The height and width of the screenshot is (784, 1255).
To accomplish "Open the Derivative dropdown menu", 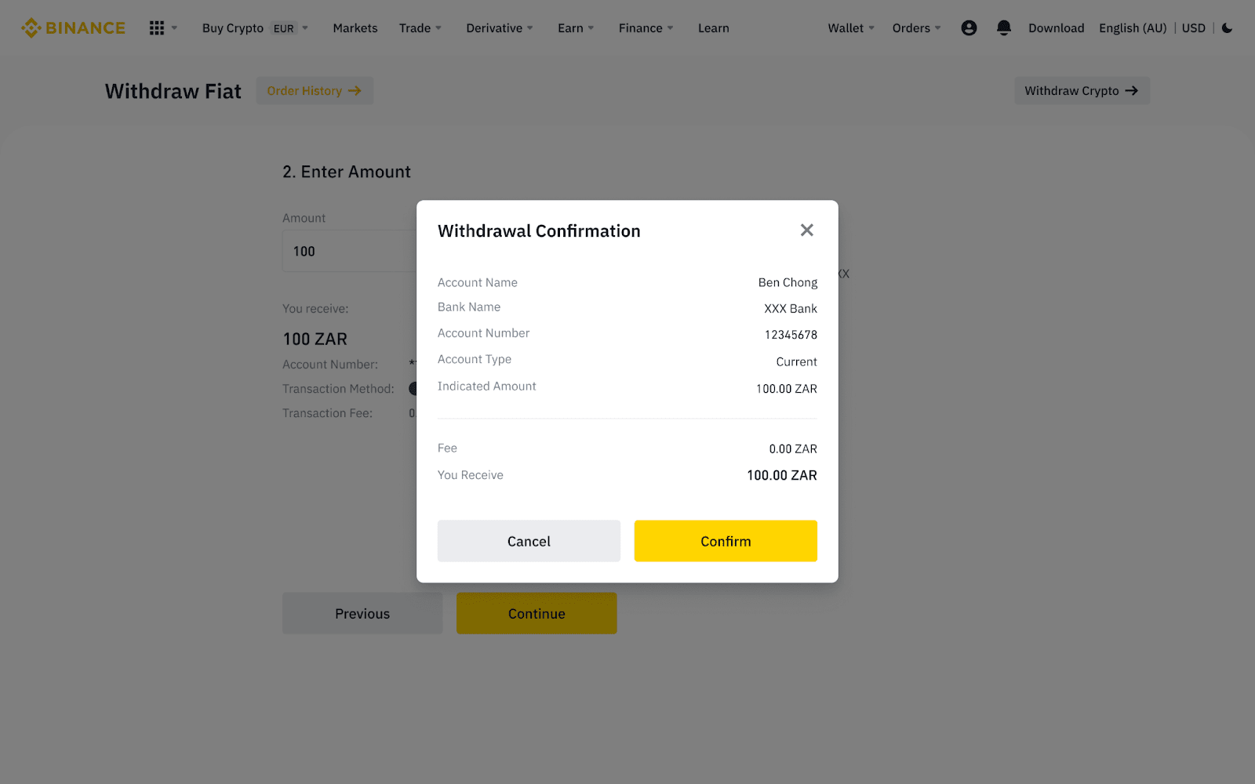I will tap(499, 28).
